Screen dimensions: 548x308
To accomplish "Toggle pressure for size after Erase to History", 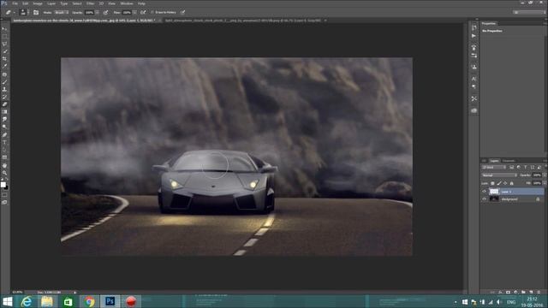I will tap(182, 12).
